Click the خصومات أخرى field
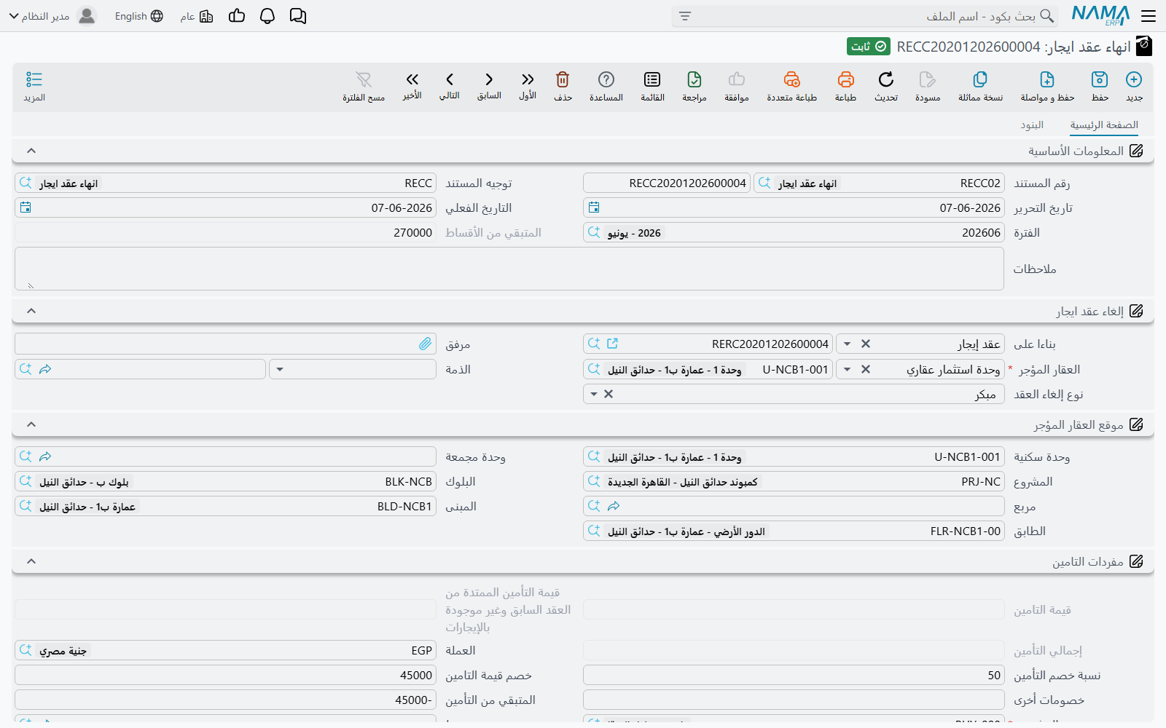 point(794,700)
